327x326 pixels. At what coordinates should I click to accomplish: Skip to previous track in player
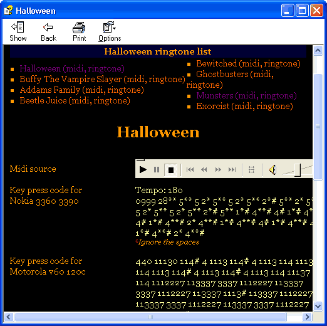point(190,170)
